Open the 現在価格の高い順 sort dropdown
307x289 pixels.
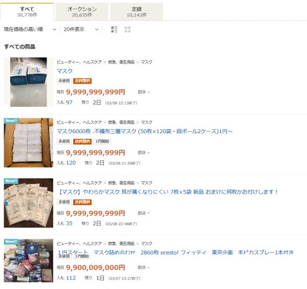(30, 29)
